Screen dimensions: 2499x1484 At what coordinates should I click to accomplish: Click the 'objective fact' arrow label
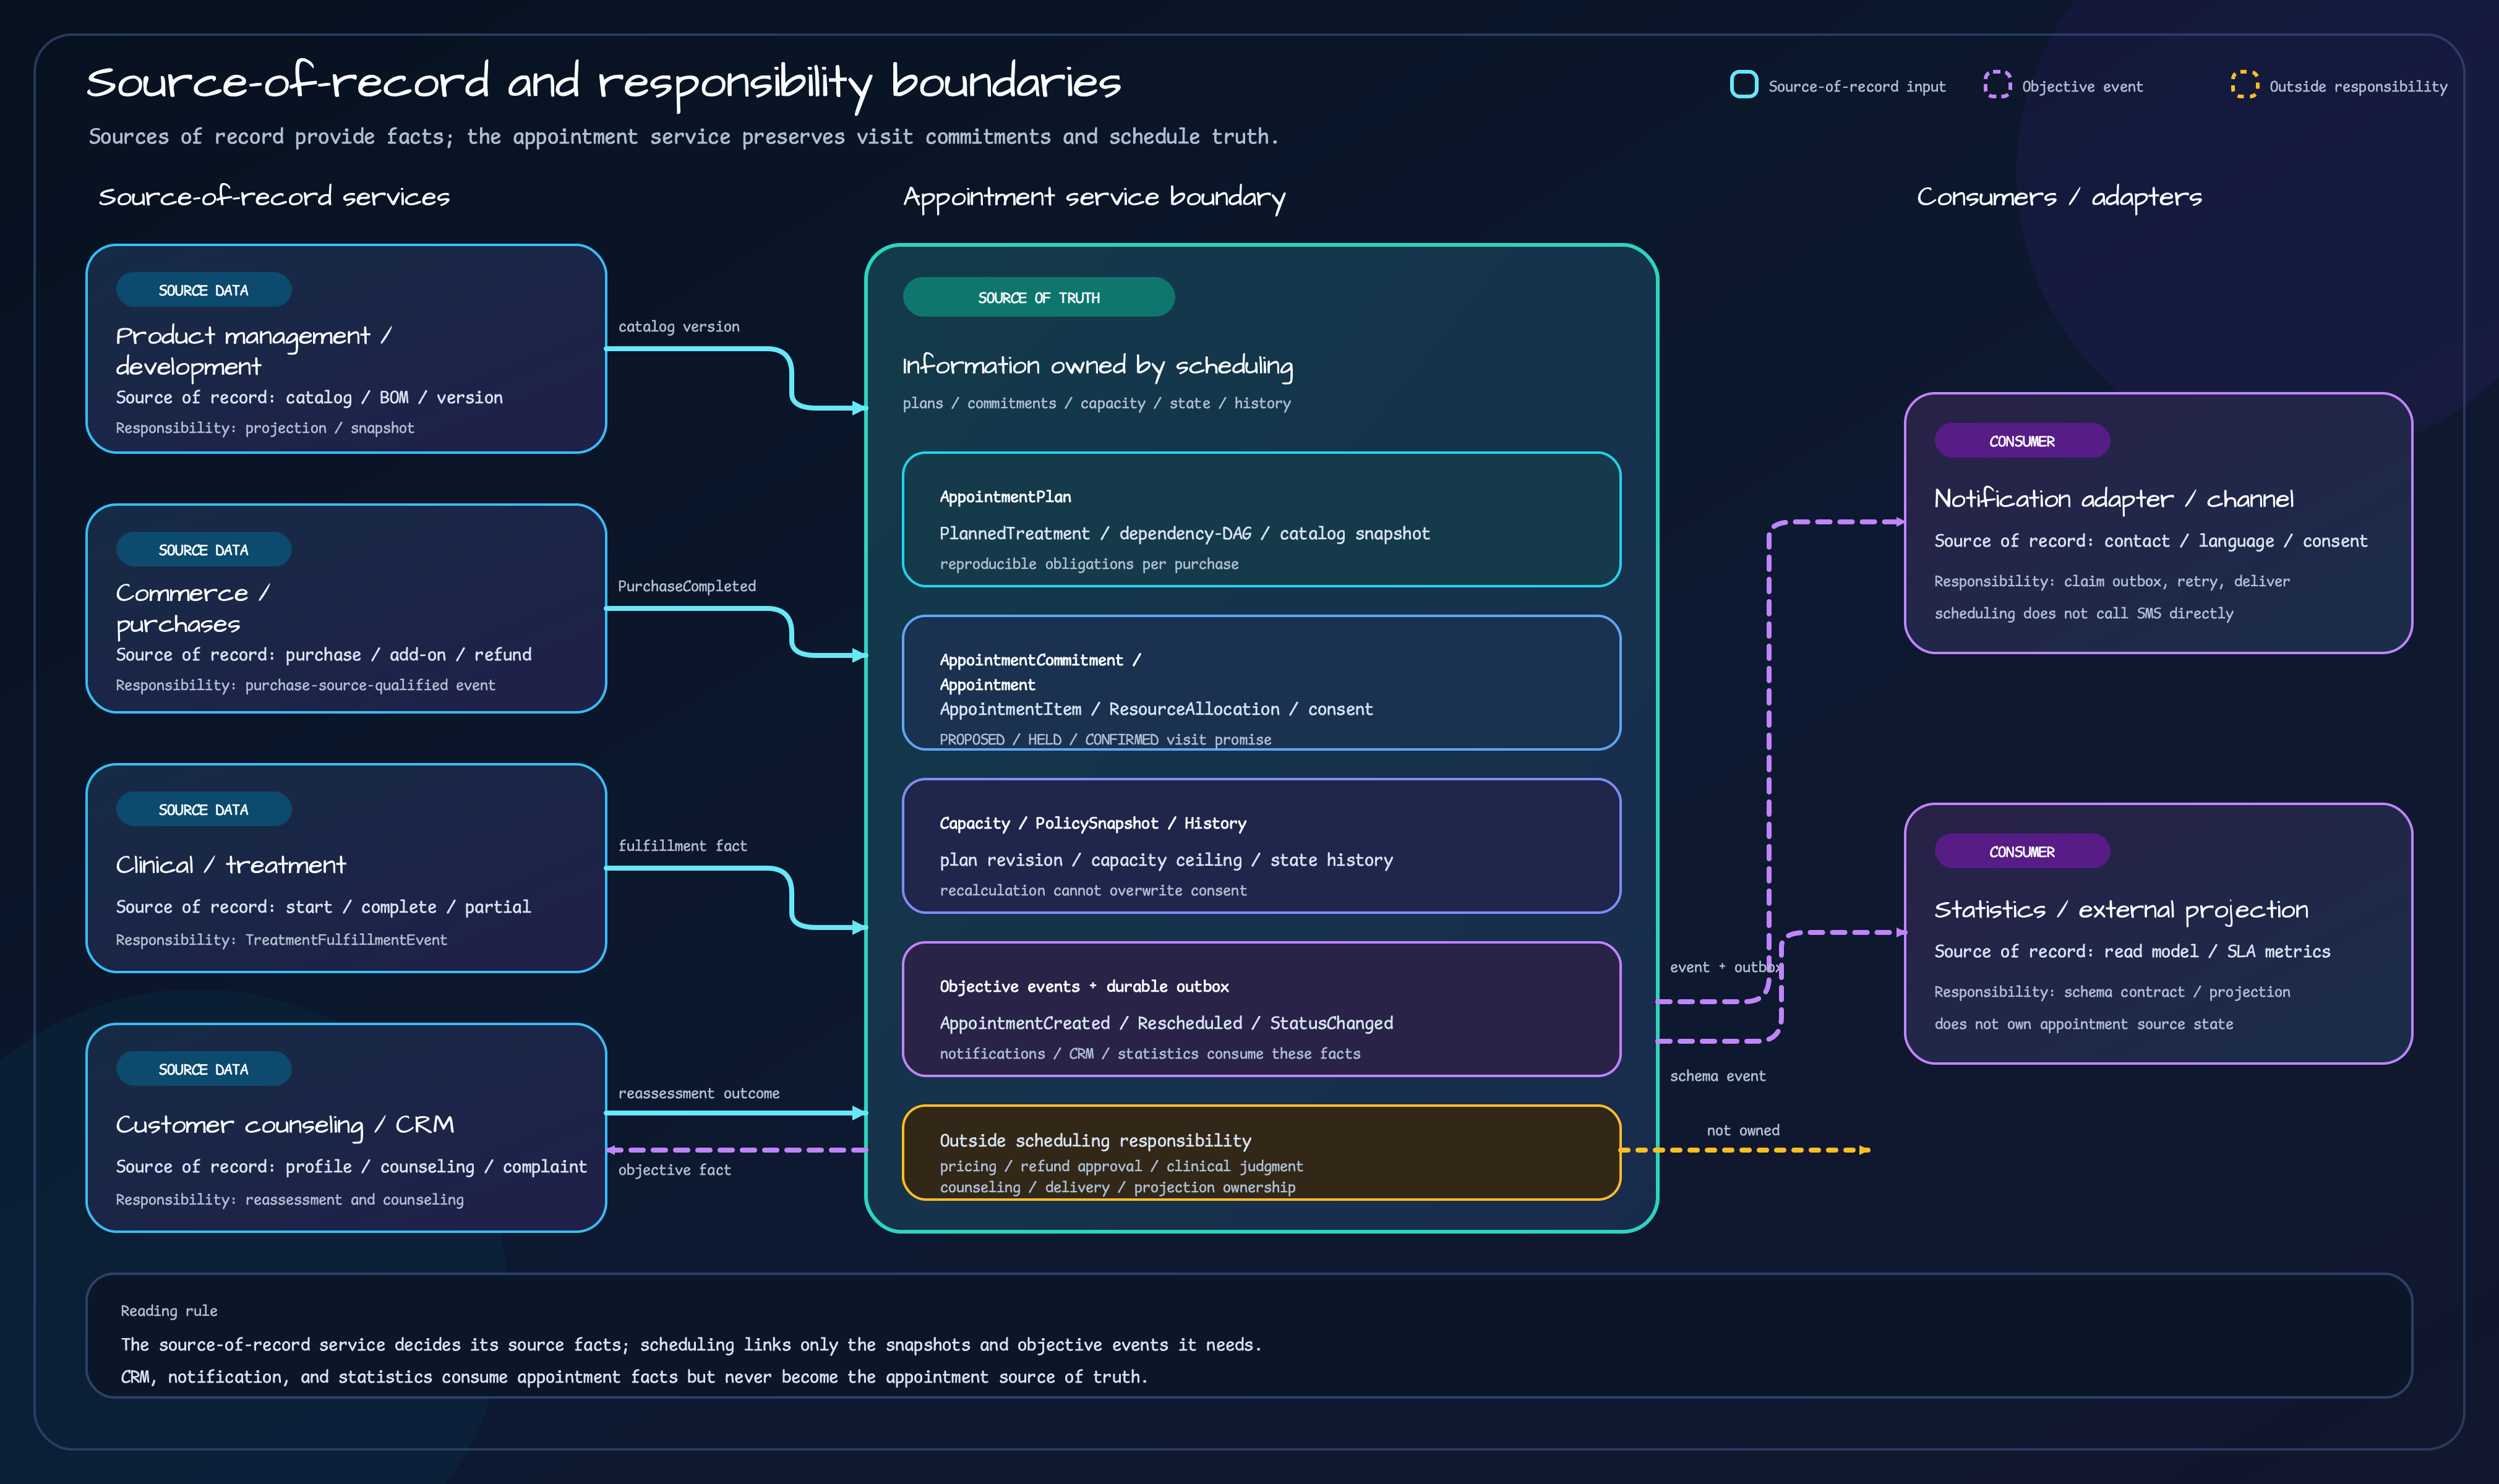click(x=674, y=1170)
